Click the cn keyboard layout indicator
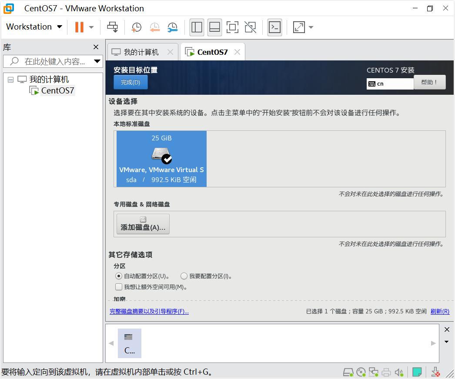 [390, 84]
